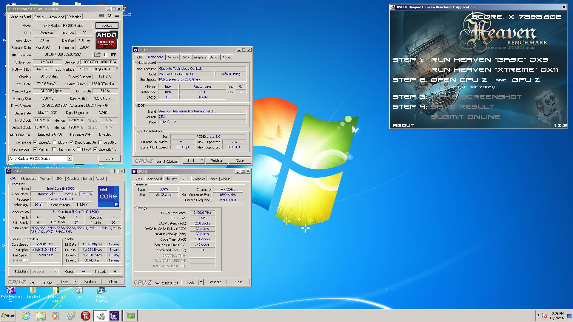Click Tools button in Mainboard CPU-Z window
The image size is (573, 322).
(x=191, y=160)
